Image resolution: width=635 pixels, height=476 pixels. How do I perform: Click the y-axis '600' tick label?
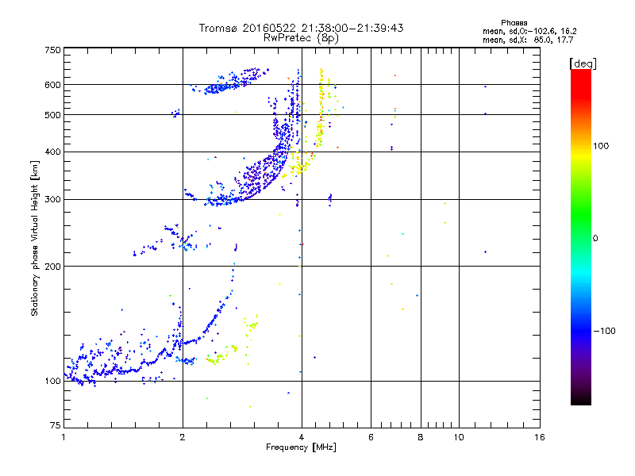coord(52,85)
